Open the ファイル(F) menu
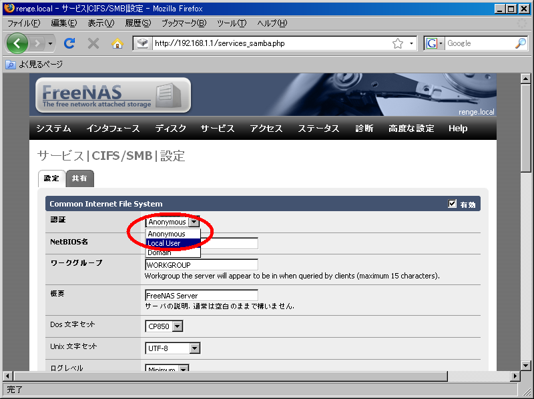The height and width of the screenshot is (399, 534). 23,23
